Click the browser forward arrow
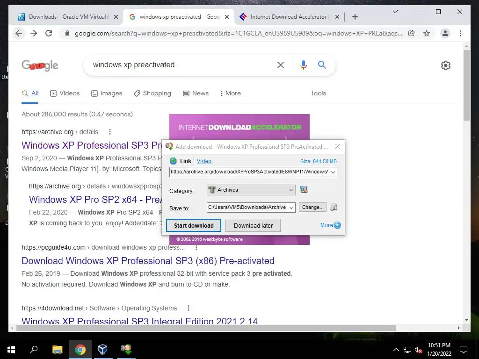 pos(34,33)
